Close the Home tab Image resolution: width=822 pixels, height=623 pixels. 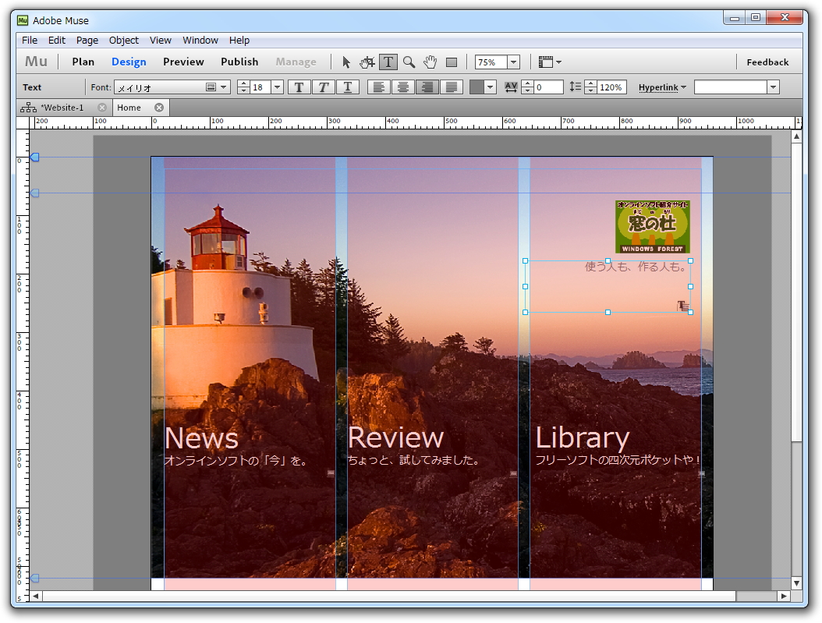point(159,108)
